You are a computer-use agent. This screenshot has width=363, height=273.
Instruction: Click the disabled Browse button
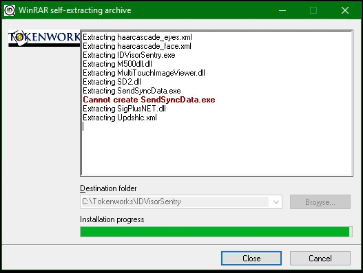tap(320, 202)
